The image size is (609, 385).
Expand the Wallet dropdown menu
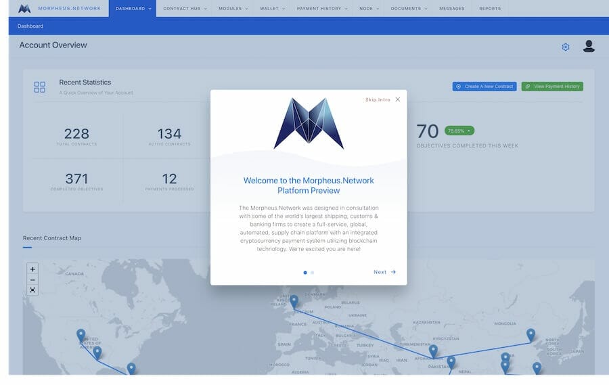click(x=272, y=9)
